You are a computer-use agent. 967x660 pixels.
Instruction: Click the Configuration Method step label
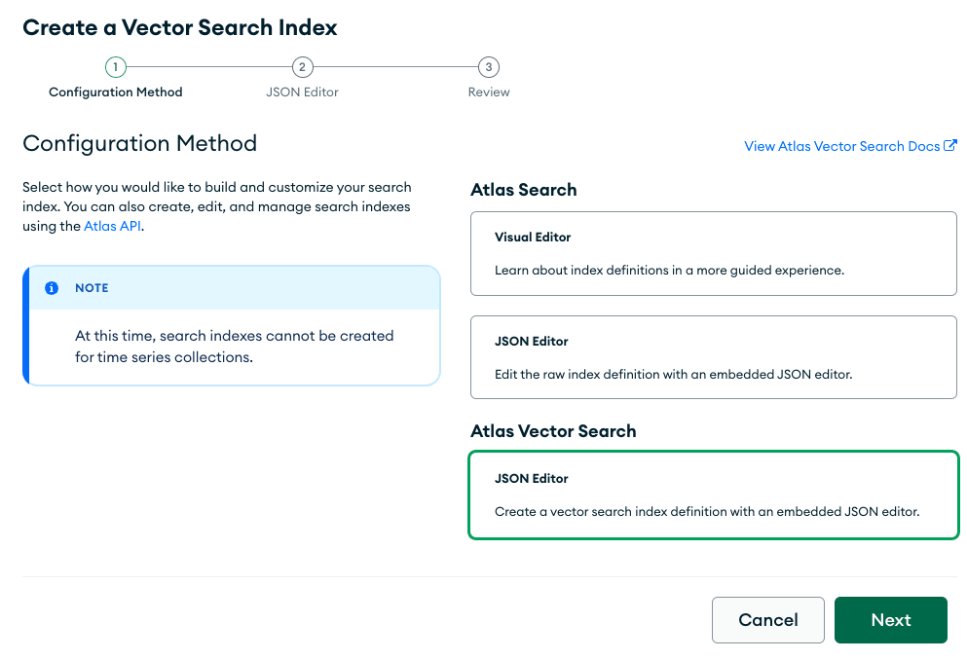pyautogui.click(x=115, y=92)
